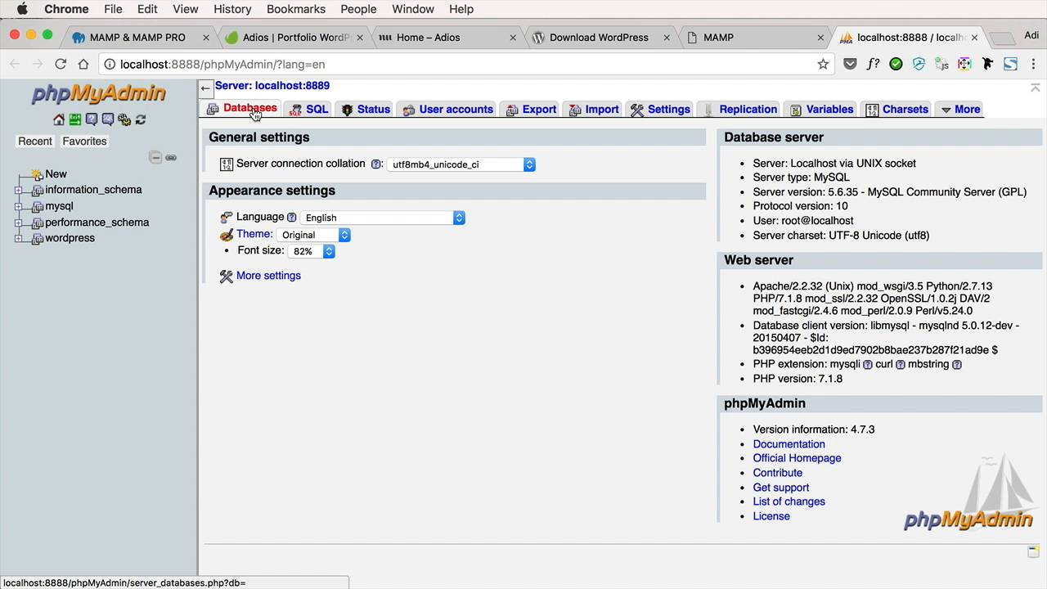Open the User accounts tab

pyautogui.click(x=448, y=110)
